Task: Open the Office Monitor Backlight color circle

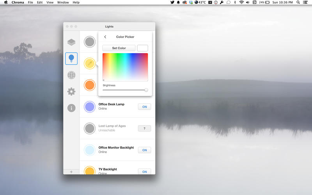Action: [90, 150]
